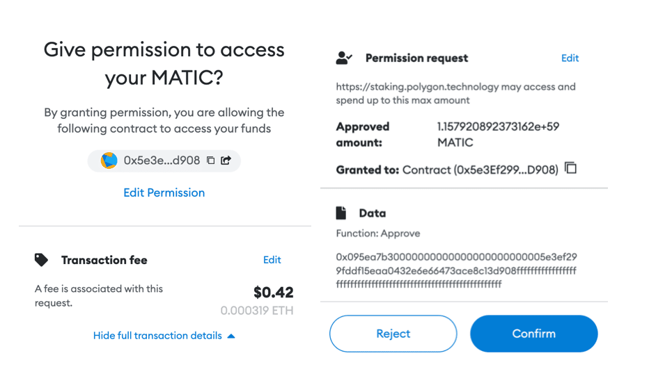649x392 pixels.
Task: Edit the transaction fee
Action: pos(272,260)
